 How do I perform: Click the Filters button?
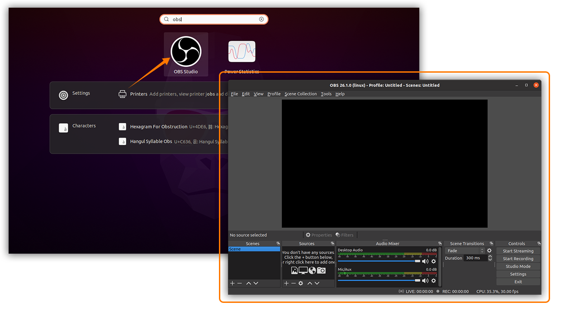pos(345,235)
